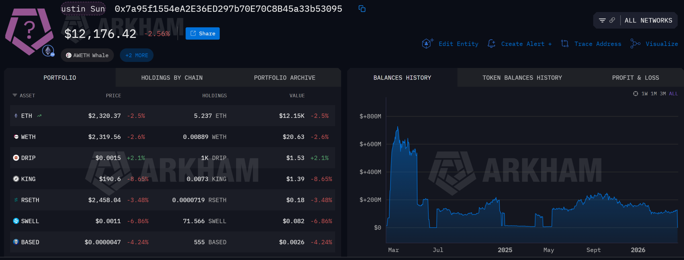Switch to the Holdings by Chain tab
This screenshot has height=260, width=684.
pos(172,77)
